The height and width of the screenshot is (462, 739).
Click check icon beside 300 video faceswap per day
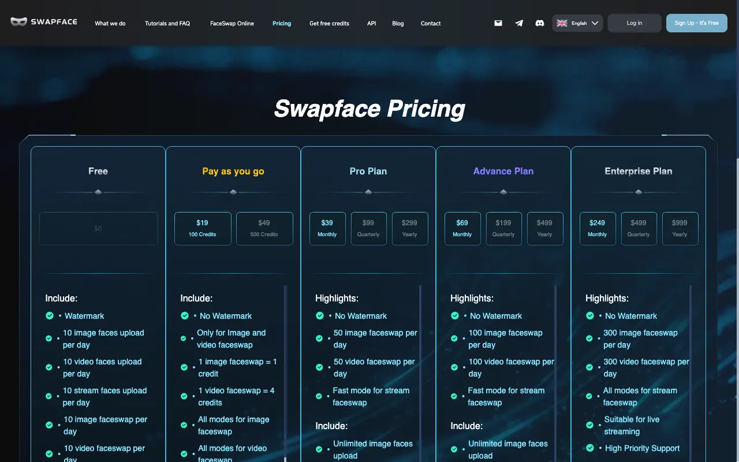click(x=589, y=367)
